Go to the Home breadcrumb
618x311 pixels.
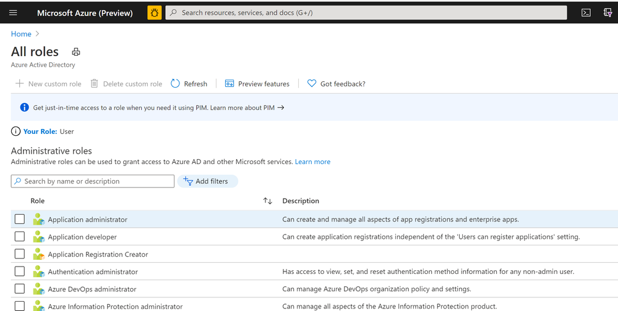[x=21, y=34]
